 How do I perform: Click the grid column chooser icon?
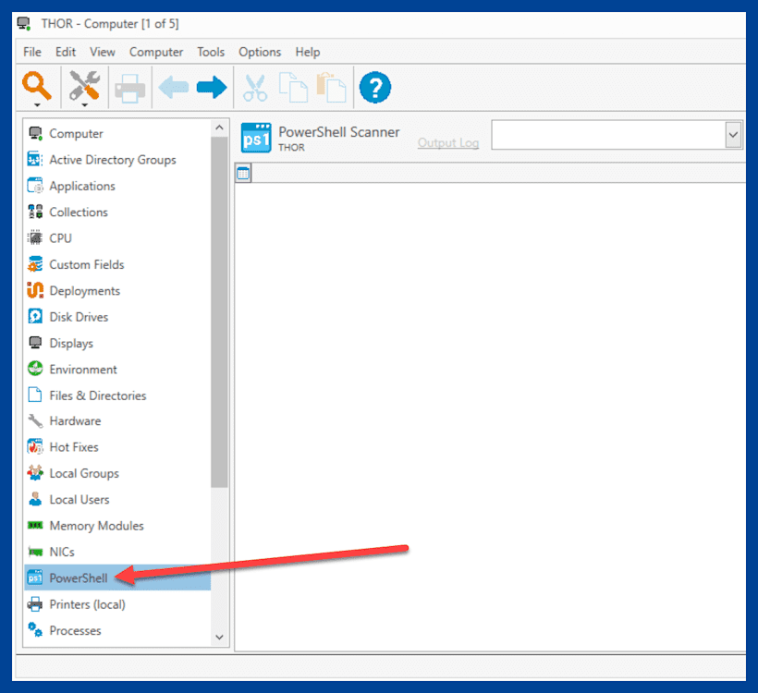243,173
